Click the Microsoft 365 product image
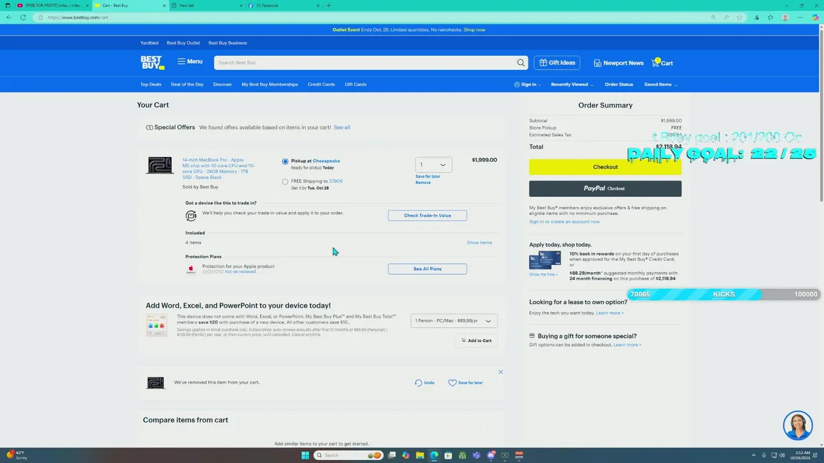Screen dimensions: 824x463 pos(156,325)
